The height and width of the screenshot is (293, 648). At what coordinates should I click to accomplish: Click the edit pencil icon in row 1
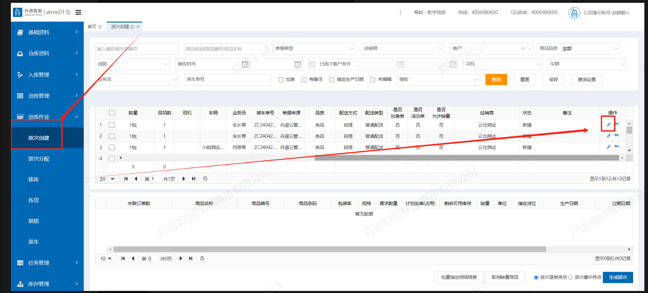click(608, 124)
